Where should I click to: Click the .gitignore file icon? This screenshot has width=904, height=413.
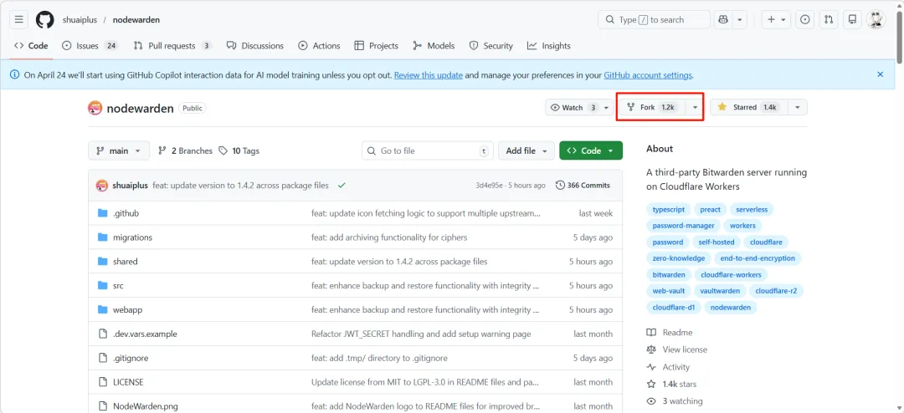point(103,358)
